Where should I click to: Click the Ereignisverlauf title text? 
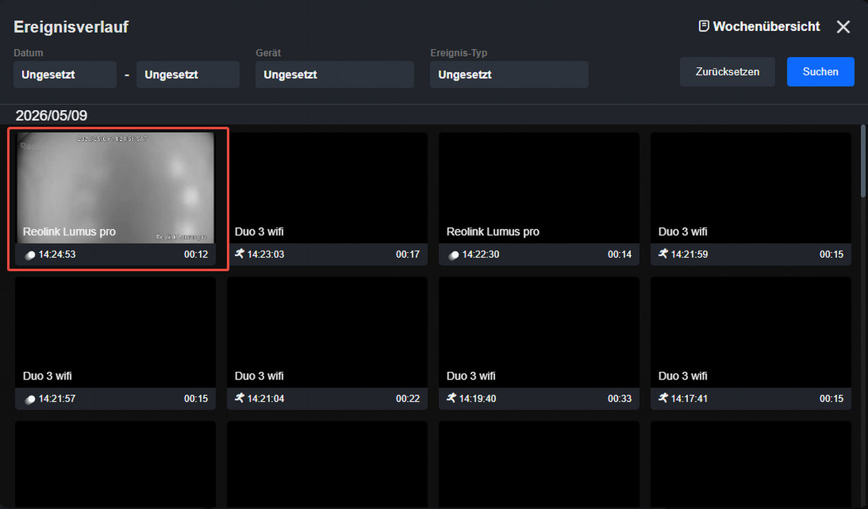(71, 27)
